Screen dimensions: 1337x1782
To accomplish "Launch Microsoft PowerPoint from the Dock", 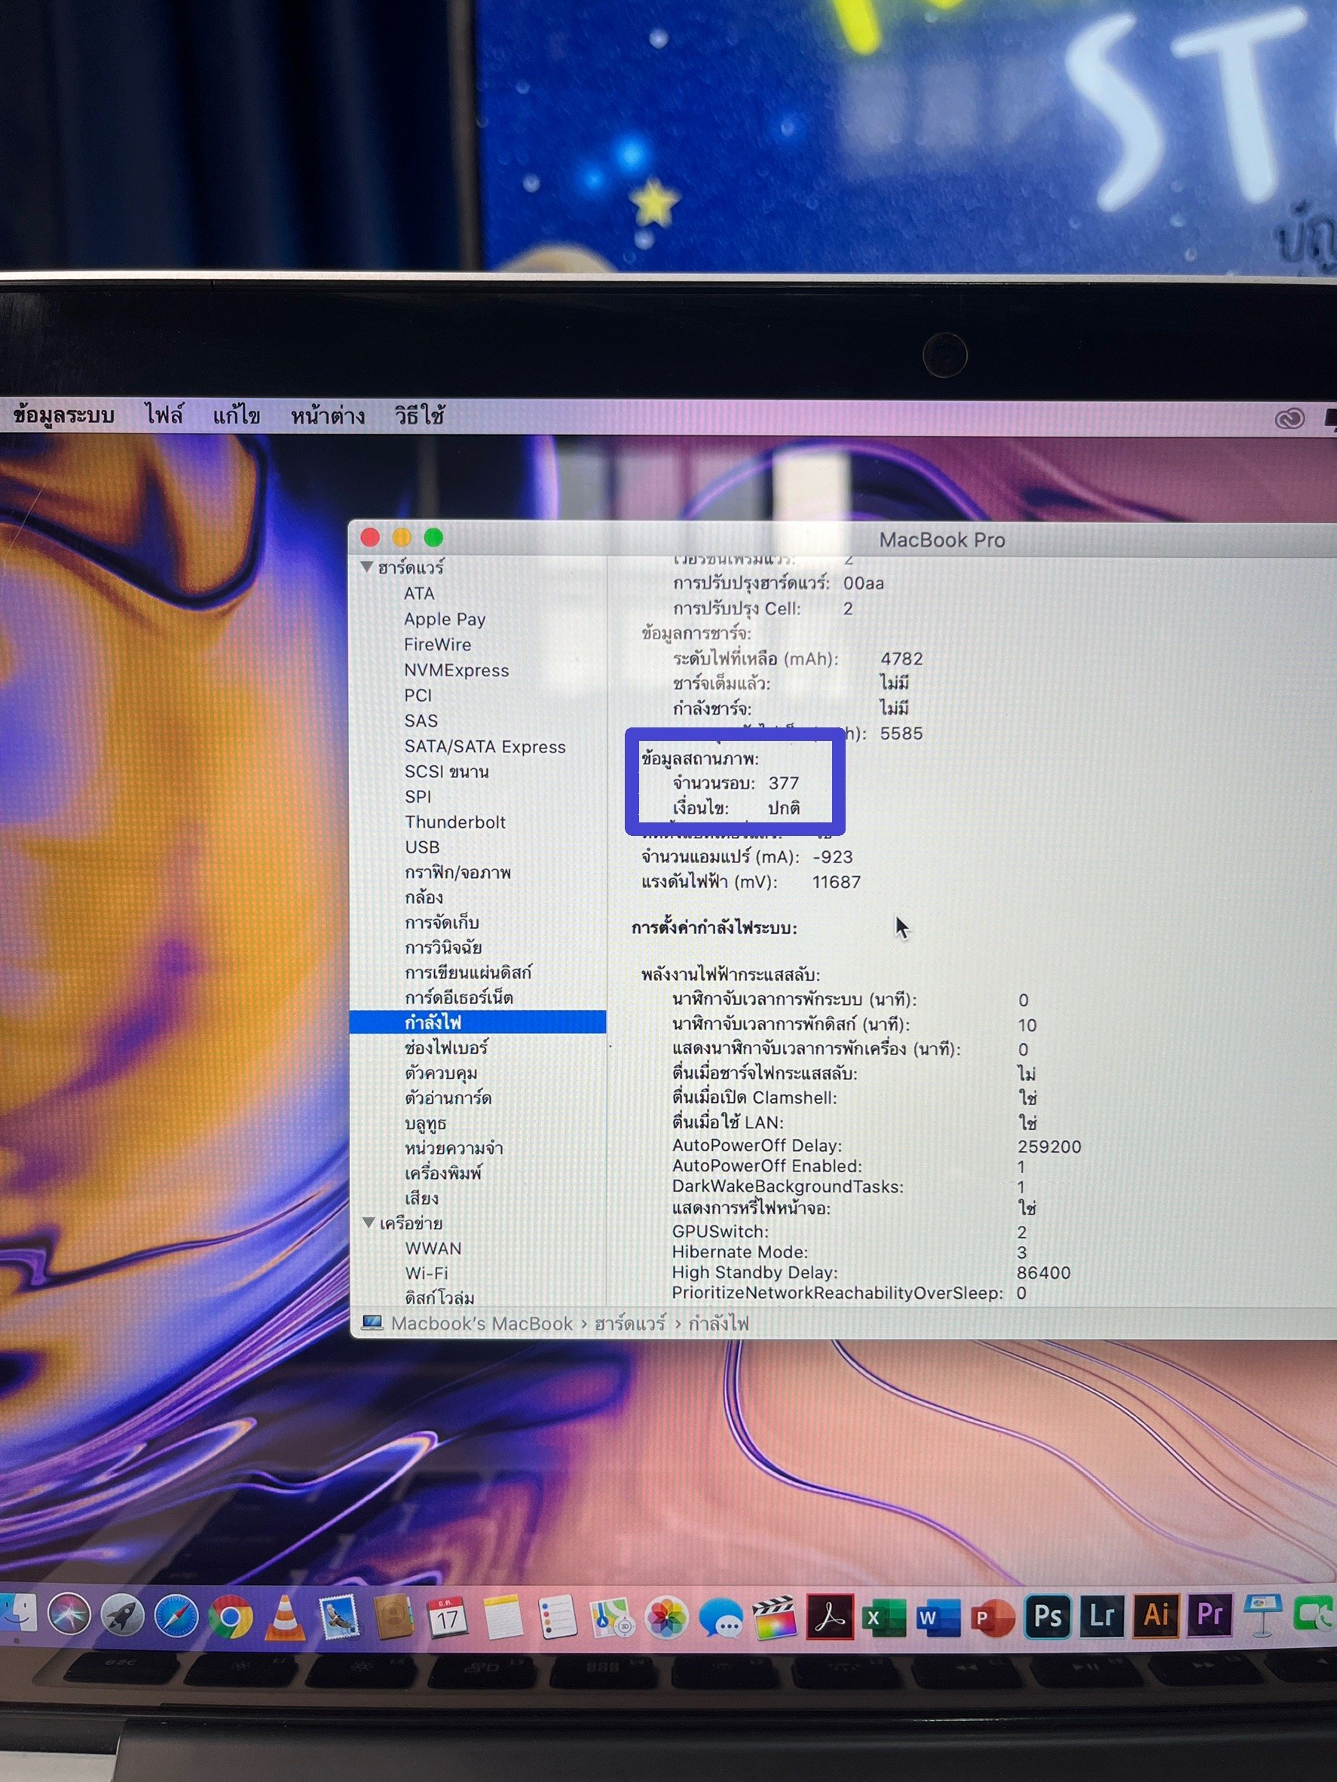I will coord(992,1617).
